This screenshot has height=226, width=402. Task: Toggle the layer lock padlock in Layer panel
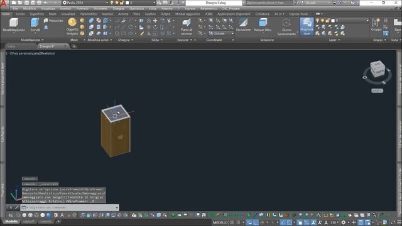click(x=327, y=21)
